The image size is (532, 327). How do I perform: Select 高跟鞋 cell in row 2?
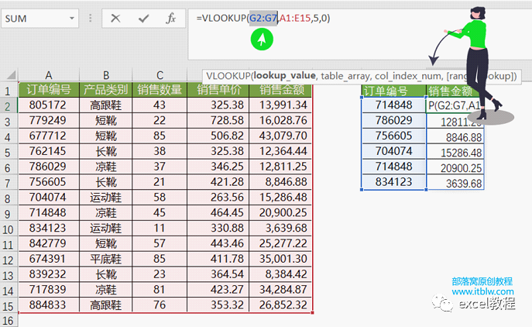106,105
